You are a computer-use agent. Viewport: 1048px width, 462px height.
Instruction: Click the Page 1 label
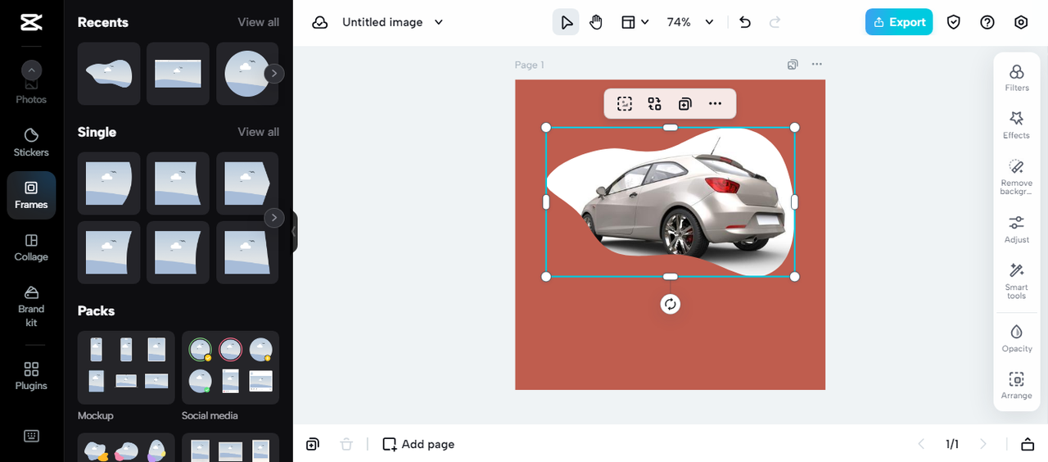tap(529, 65)
